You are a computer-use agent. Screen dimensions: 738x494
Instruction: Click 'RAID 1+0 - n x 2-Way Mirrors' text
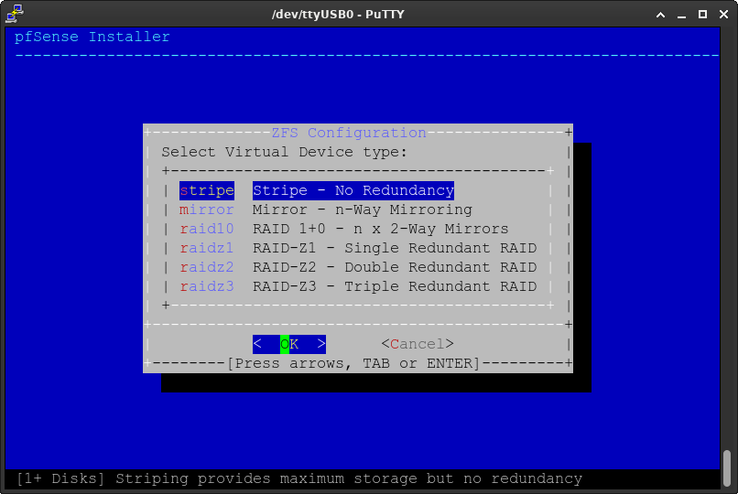(x=381, y=229)
